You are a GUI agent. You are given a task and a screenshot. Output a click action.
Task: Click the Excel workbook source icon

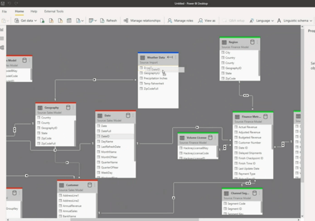(x=42, y=21)
